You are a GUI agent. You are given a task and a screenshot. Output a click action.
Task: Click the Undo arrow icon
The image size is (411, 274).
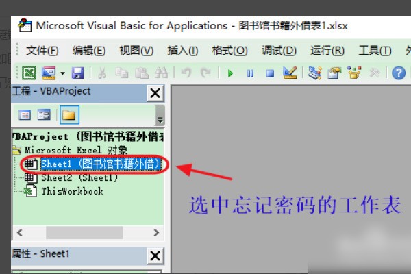coord(186,73)
